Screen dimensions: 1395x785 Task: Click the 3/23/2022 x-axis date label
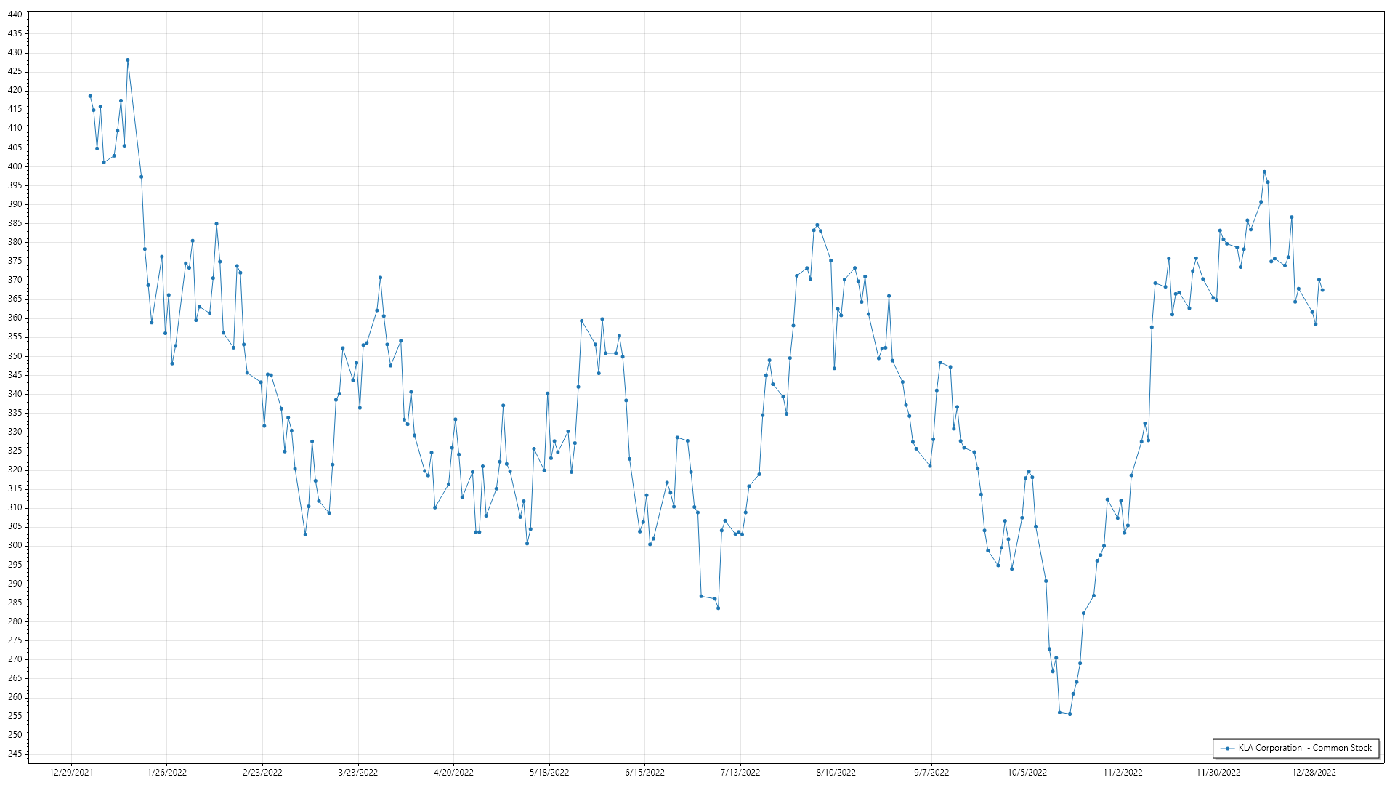[x=358, y=772]
